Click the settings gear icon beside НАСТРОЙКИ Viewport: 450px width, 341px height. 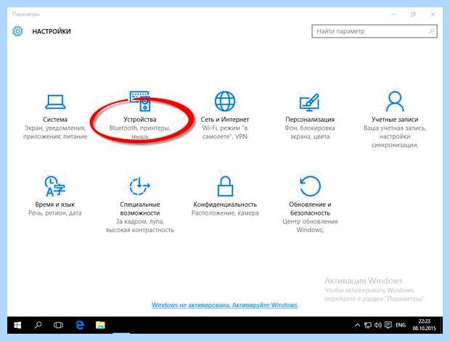pyautogui.click(x=17, y=31)
